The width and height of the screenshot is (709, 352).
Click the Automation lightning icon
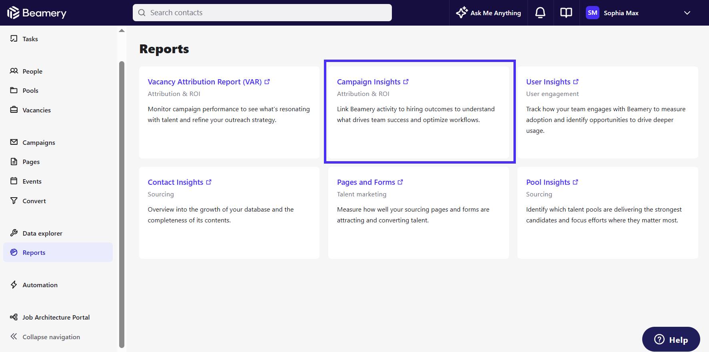coord(14,284)
